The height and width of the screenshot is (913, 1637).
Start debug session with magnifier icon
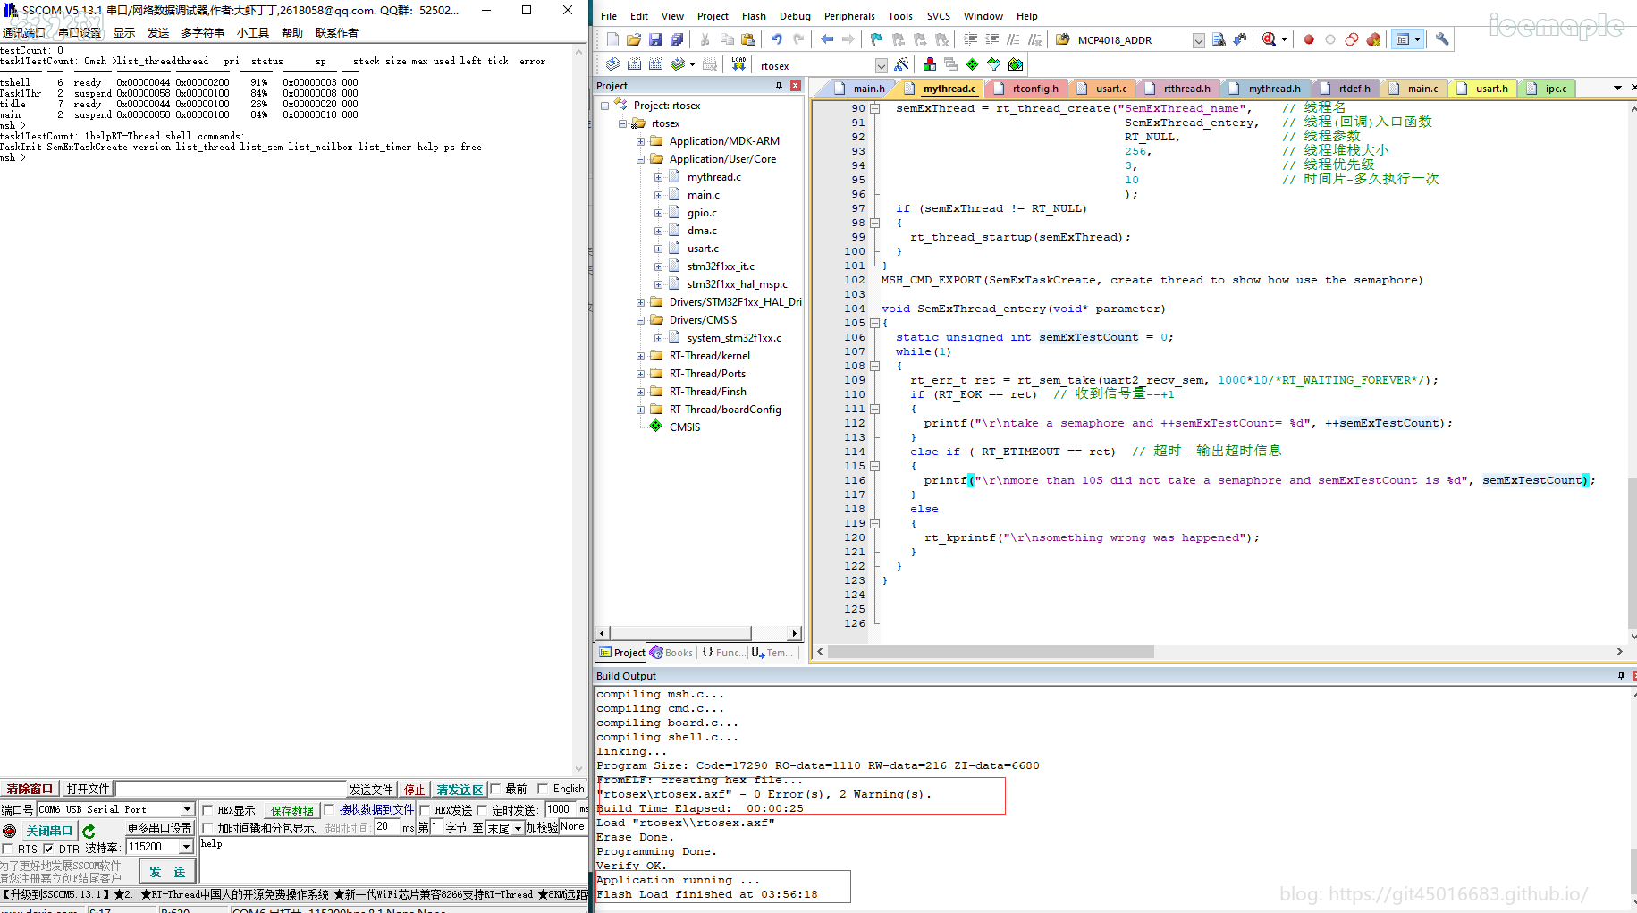(1270, 39)
